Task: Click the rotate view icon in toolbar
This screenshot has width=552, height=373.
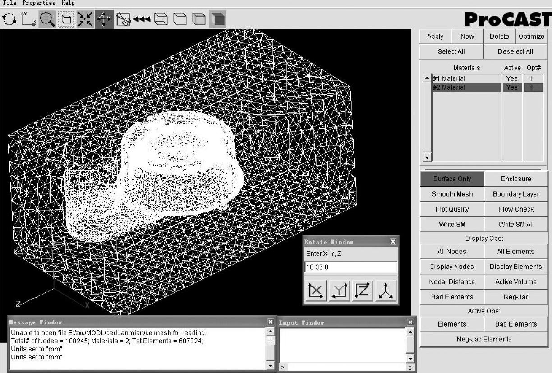Action: 9,19
